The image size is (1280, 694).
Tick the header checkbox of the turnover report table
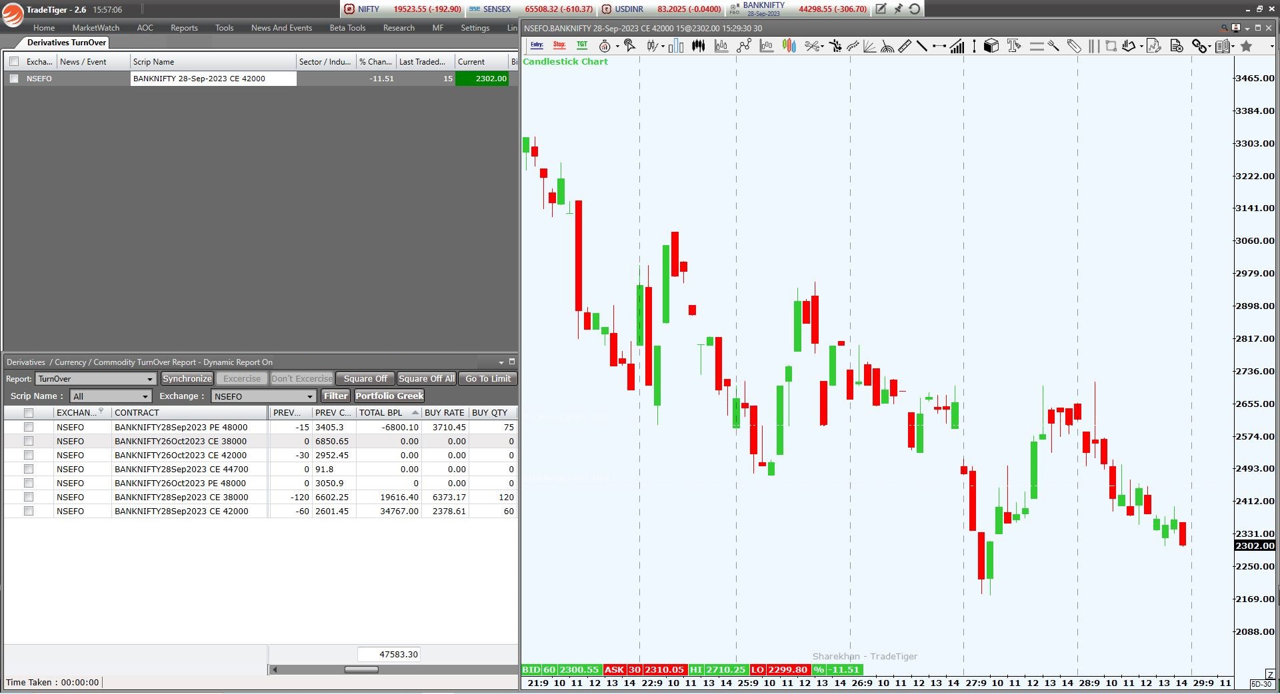click(29, 413)
